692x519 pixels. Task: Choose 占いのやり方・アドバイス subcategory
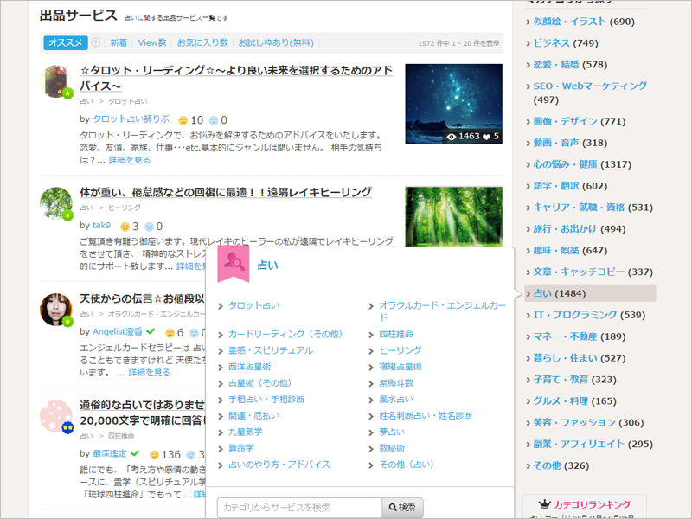pyautogui.click(x=279, y=465)
